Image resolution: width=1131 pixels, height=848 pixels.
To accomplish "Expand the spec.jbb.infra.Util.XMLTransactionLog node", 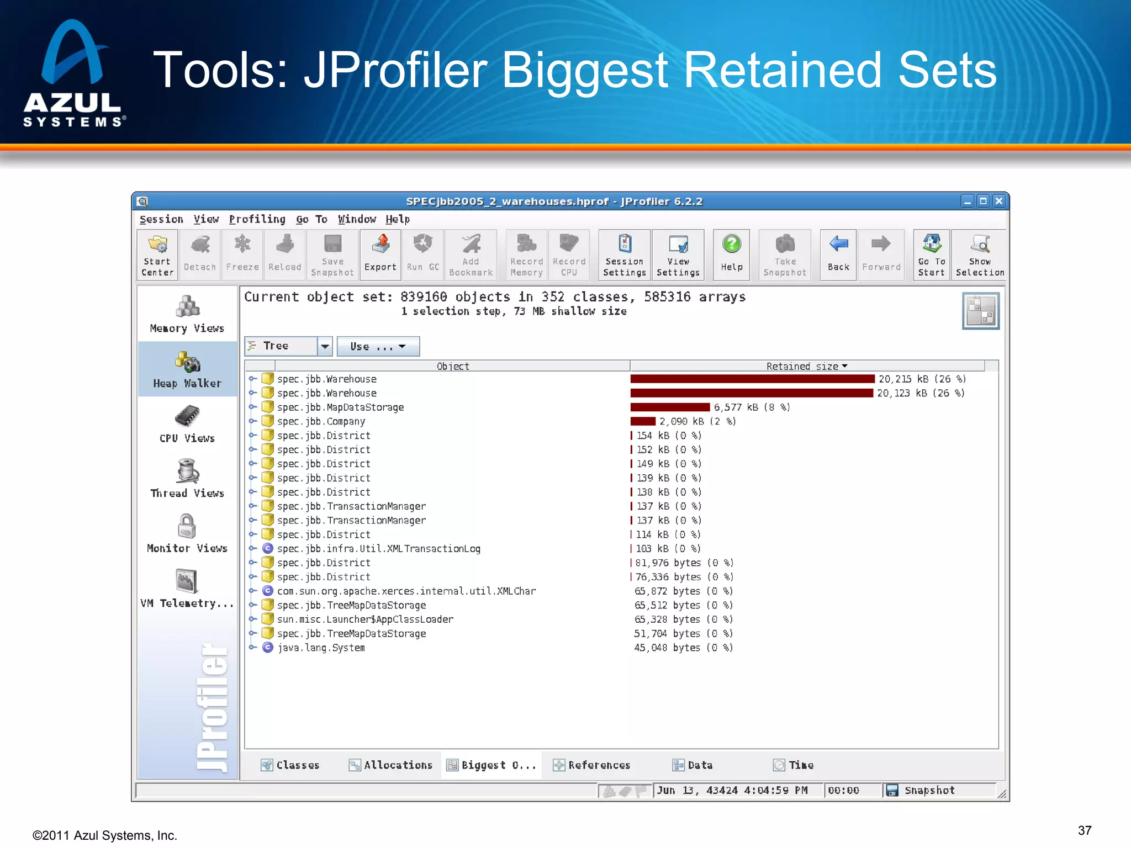I will point(252,548).
